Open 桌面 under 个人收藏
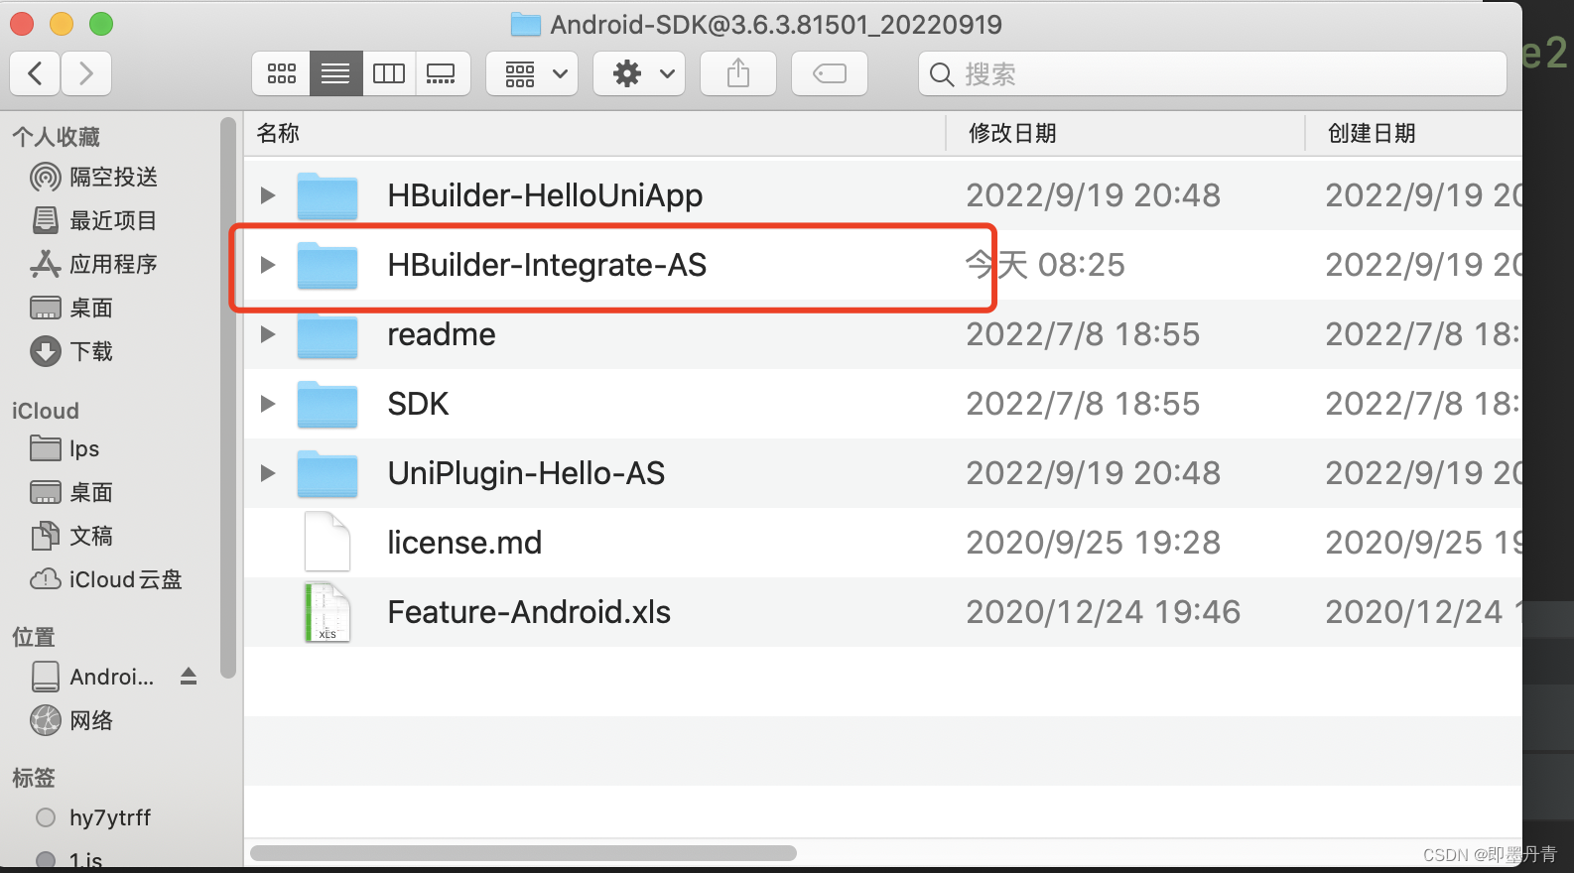Screen dimensions: 1574x873 pyautogui.click(x=71, y=308)
